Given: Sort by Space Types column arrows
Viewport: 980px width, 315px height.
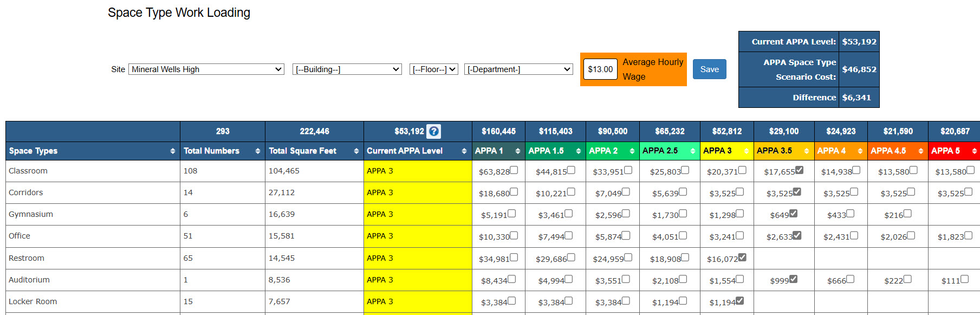Looking at the screenshot, I should [x=173, y=151].
